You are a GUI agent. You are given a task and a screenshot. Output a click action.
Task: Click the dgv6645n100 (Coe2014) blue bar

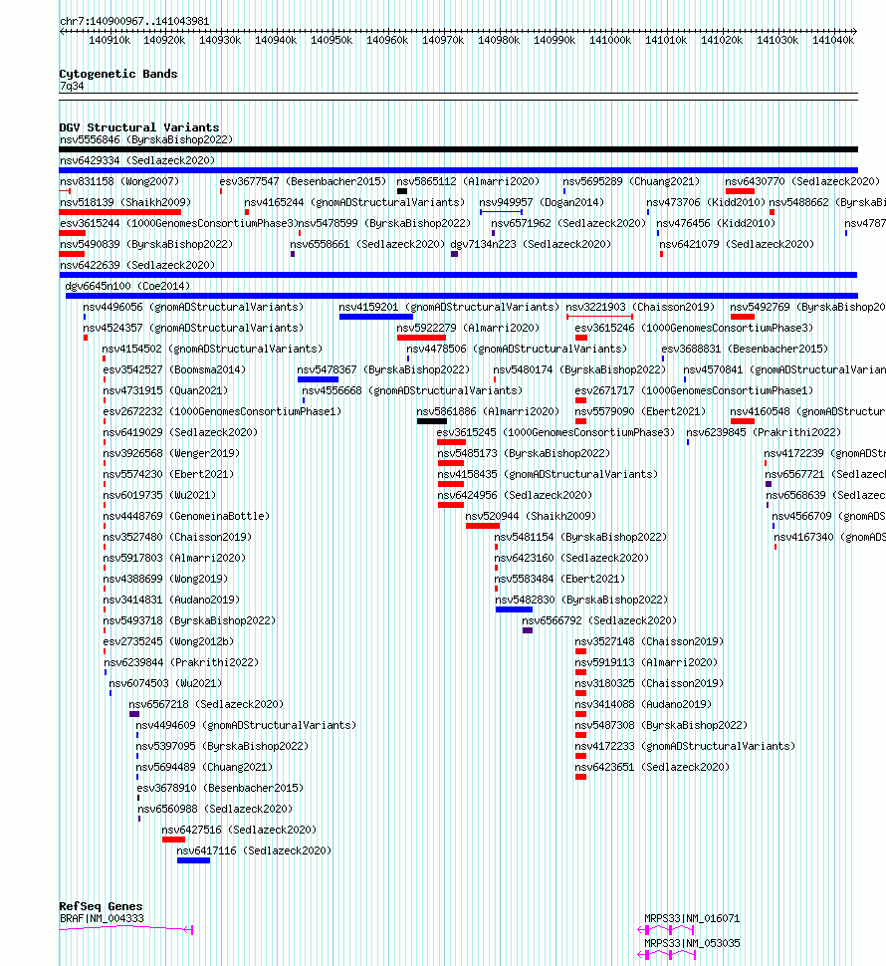[462, 296]
